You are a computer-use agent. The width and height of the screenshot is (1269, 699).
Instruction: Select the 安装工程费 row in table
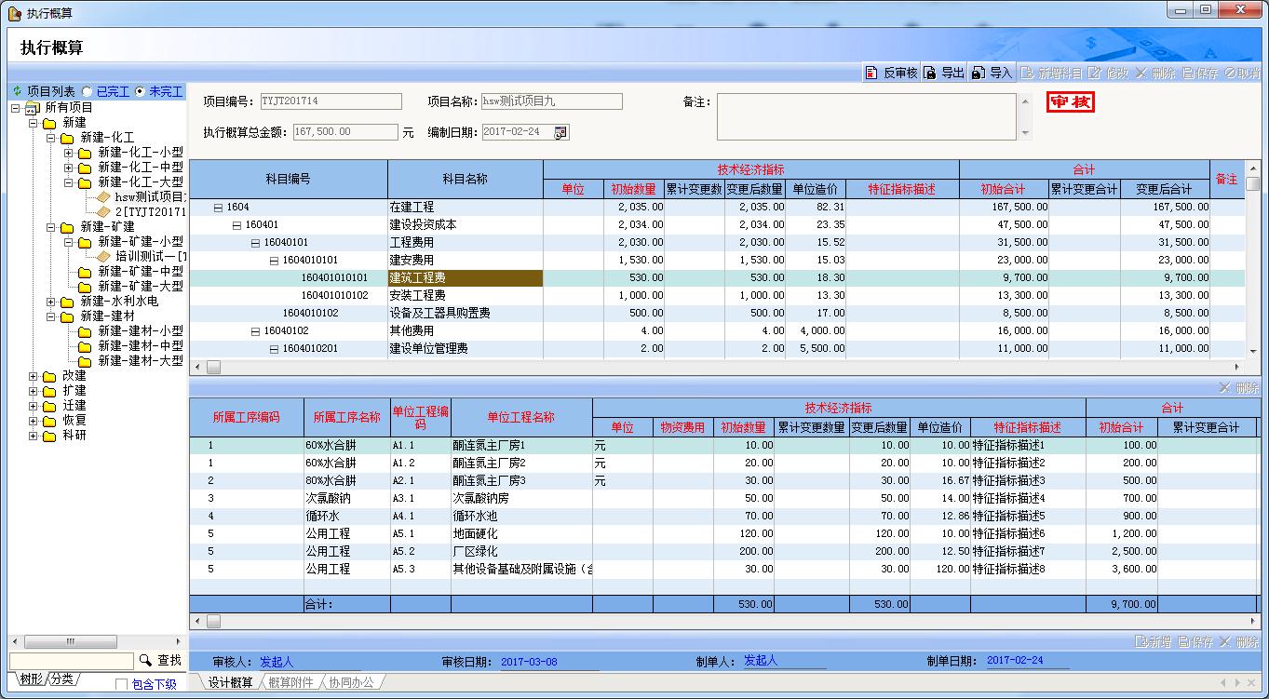[417, 295]
